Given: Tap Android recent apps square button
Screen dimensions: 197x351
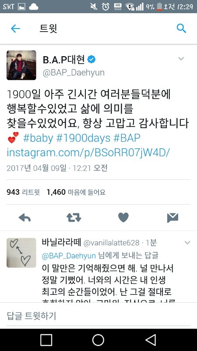Looking at the screenshot, I should [46, 340].
